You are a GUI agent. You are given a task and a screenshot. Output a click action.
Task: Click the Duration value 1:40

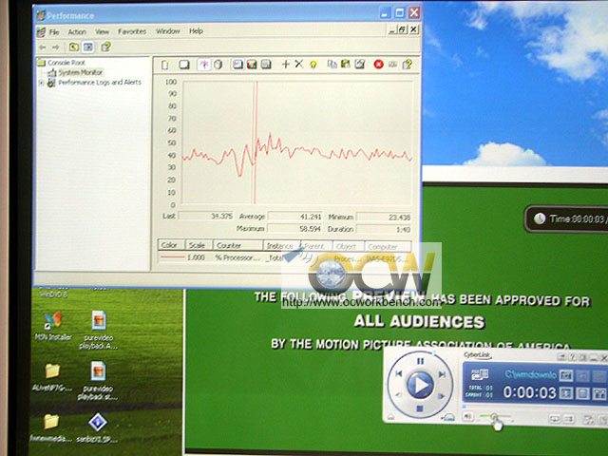(384, 229)
